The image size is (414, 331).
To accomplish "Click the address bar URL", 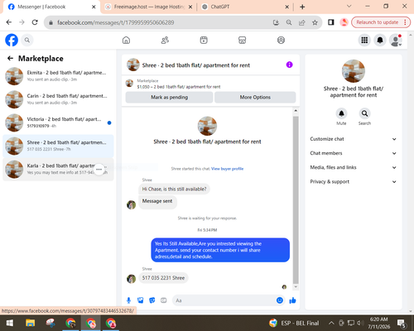I will coord(115,22).
